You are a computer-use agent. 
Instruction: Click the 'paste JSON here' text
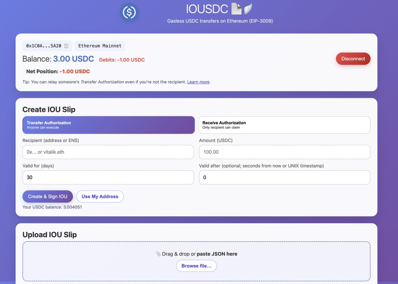click(217, 254)
